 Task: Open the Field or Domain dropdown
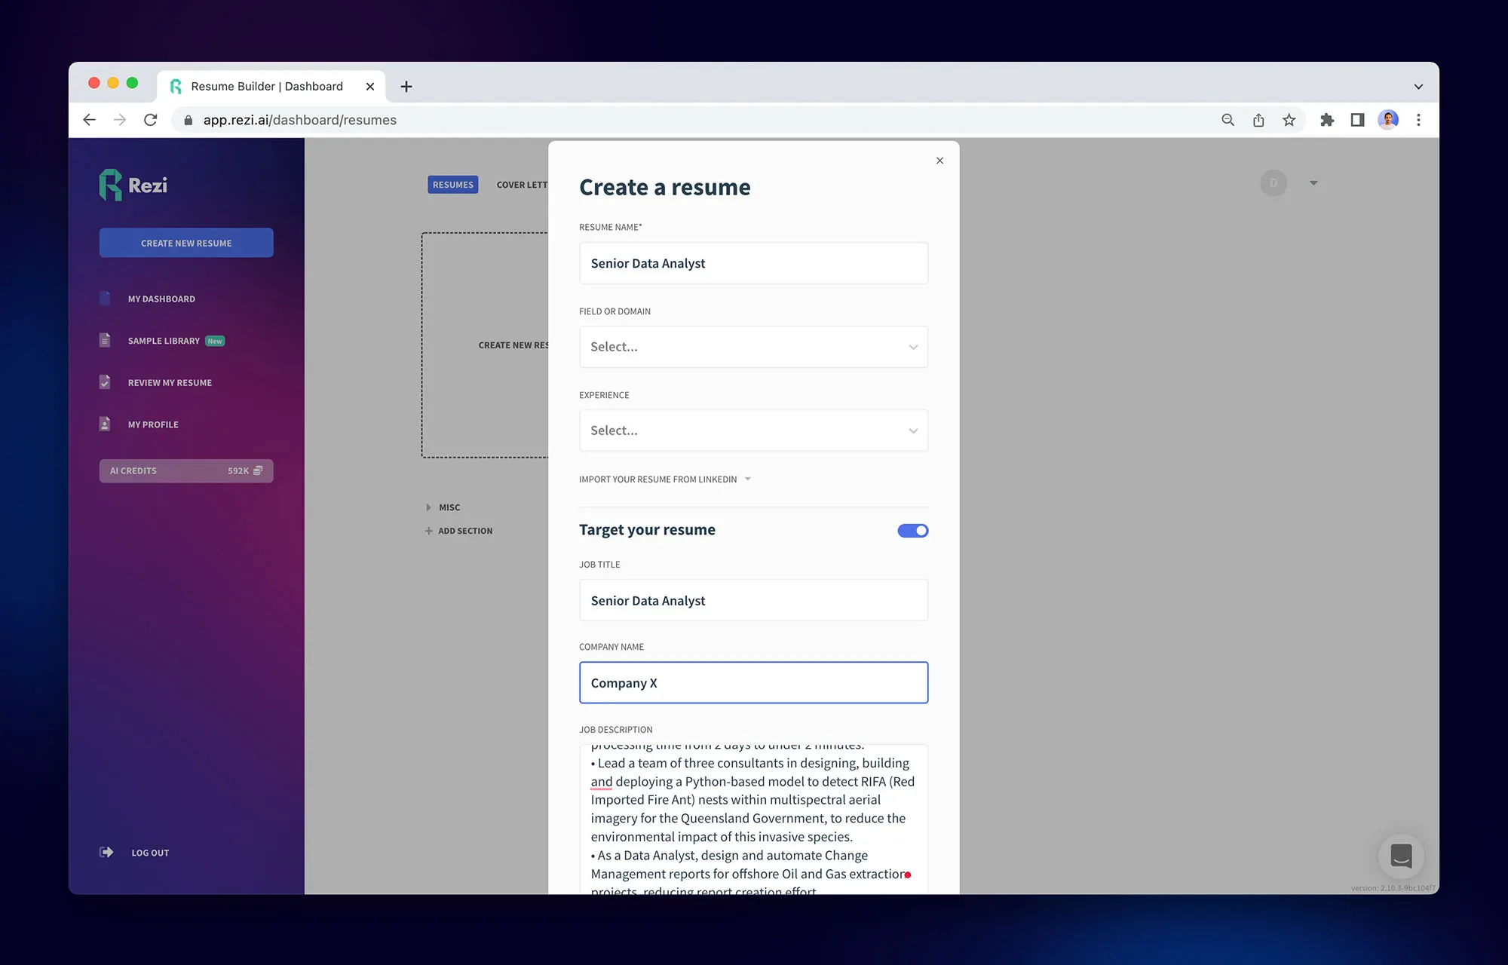(x=753, y=347)
